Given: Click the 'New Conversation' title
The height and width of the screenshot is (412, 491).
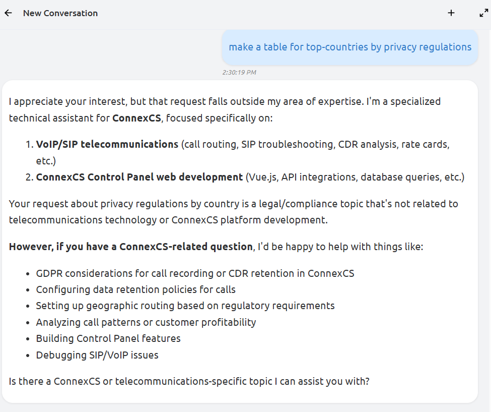Looking at the screenshot, I should pos(60,13).
